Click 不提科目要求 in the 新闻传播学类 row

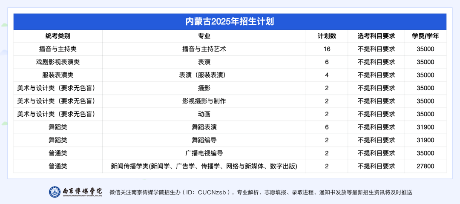click(x=377, y=166)
